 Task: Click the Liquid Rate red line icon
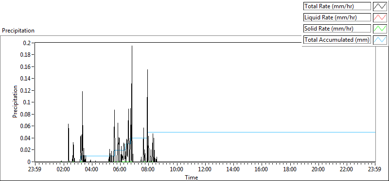[380, 17]
